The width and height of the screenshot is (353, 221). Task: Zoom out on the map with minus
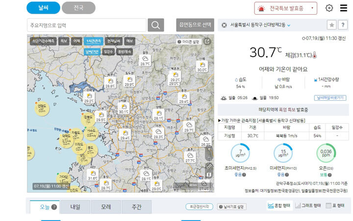(x=209, y=156)
